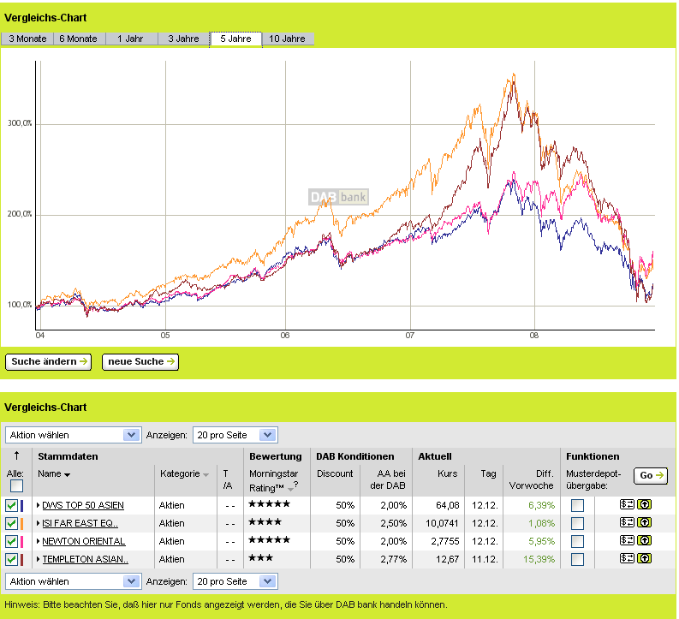Check Musterdepot box for ISI FAR EAST EQ..
679x619 pixels.
577,523
